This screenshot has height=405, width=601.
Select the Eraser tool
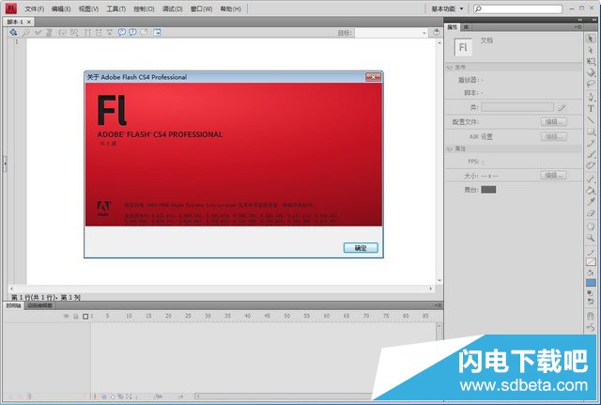[591, 213]
